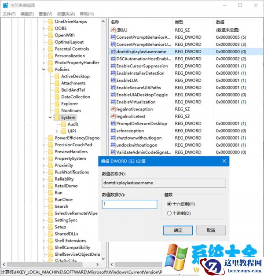Click the DataCollection folder icon

pyautogui.click(x=57, y=97)
